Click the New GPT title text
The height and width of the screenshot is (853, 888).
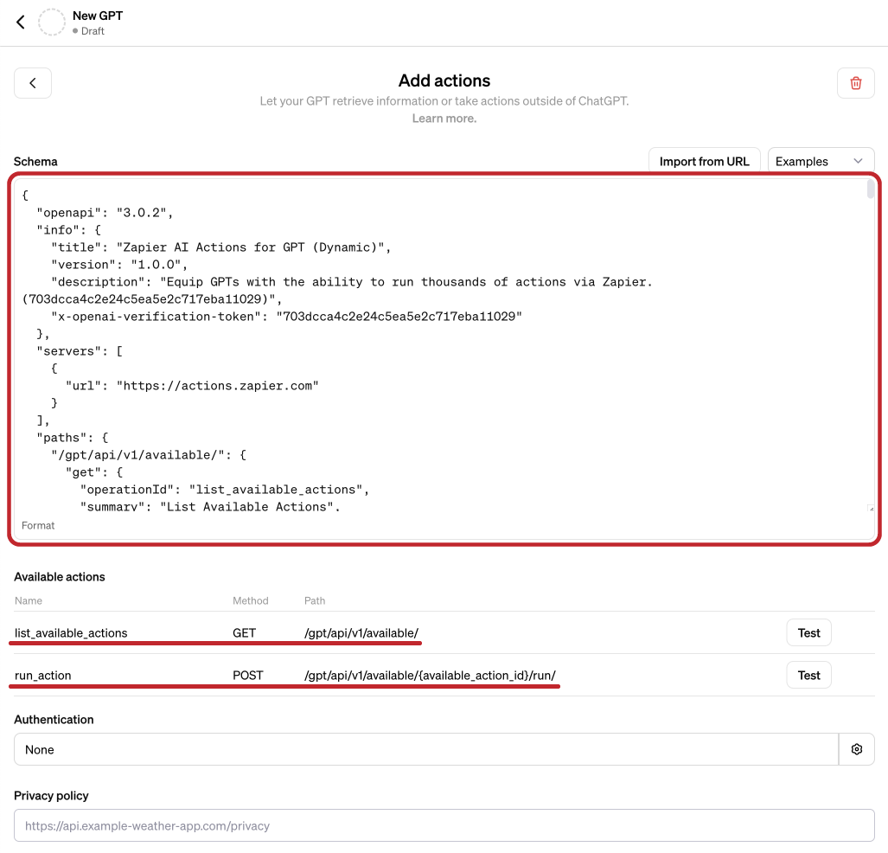click(98, 16)
